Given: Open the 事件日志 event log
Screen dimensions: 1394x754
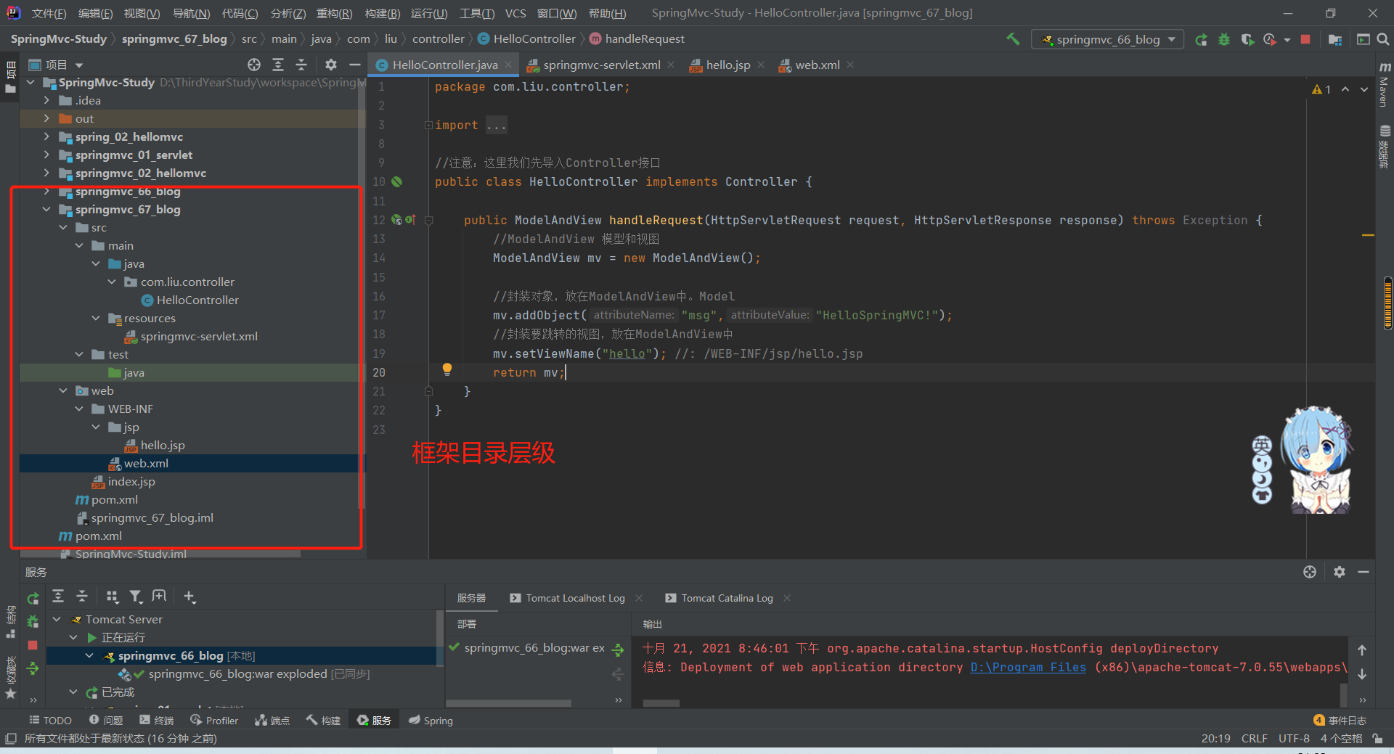Looking at the screenshot, I should tap(1340, 720).
